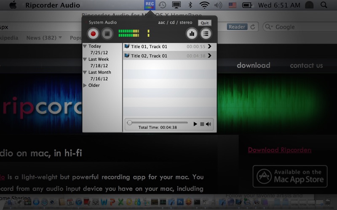Screen dimensions: 337x210
Task: Open the display mirroring menu bar icon
Action: click(176, 5)
